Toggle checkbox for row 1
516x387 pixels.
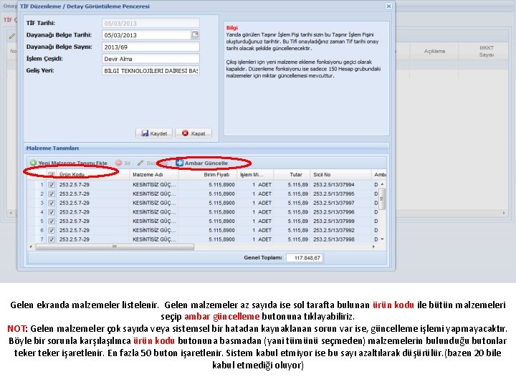(52, 185)
